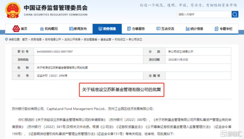Click the location pin breadcrumb icon
244x139 pixels.
pyautogui.click(x=6, y=39)
